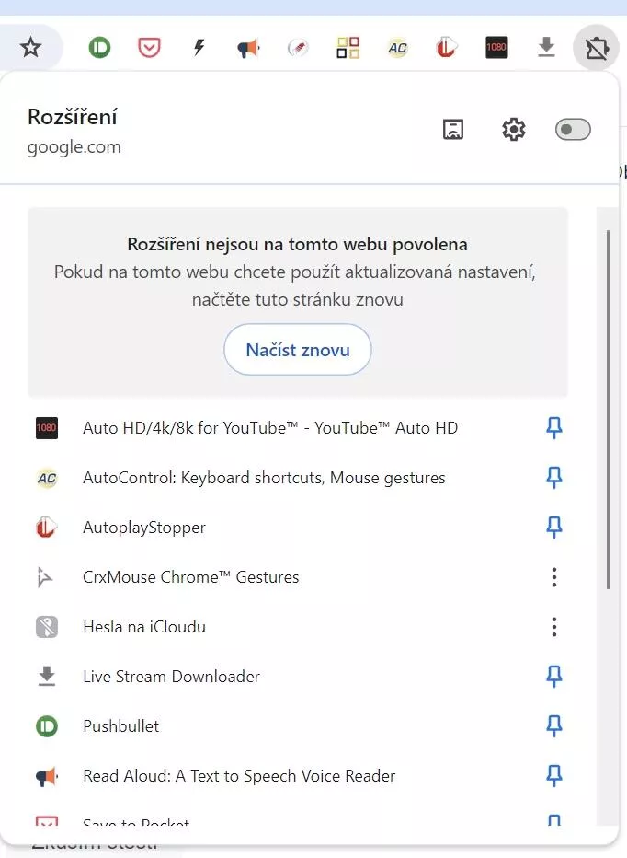The width and height of the screenshot is (627, 858).
Task: Open the Read Aloud megaphone toolbar icon
Action: [x=248, y=48]
